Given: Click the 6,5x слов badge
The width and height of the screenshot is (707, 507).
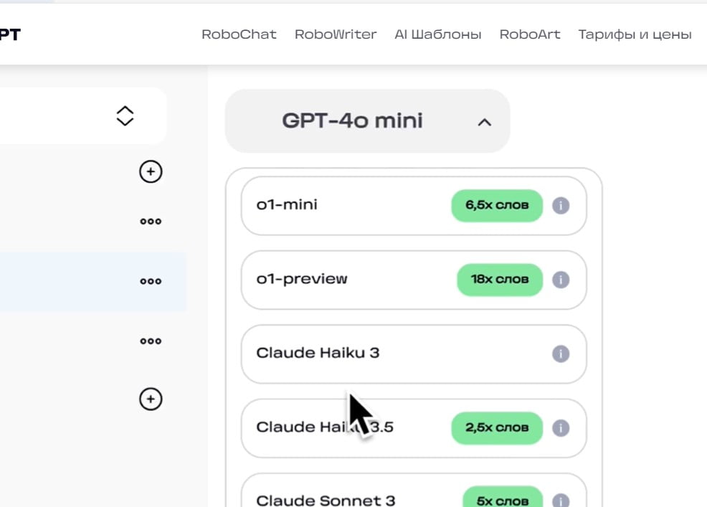Looking at the screenshot, I should point(497,205).
